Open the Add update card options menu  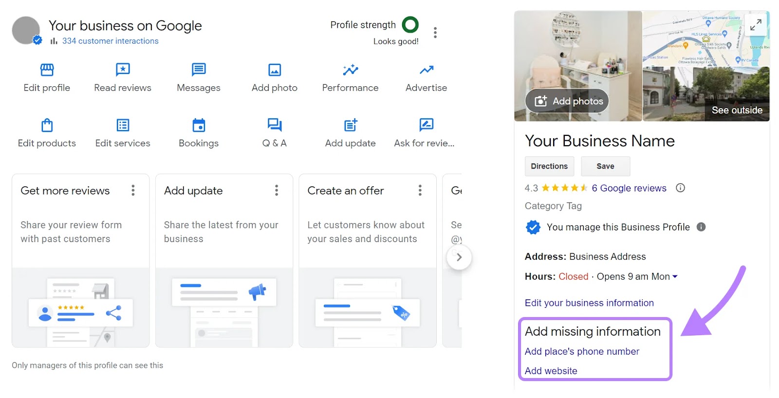(x=277, y=190)
